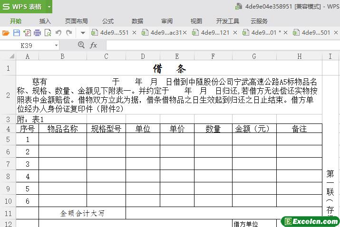Open the 云服务 tab

point(259,21)
